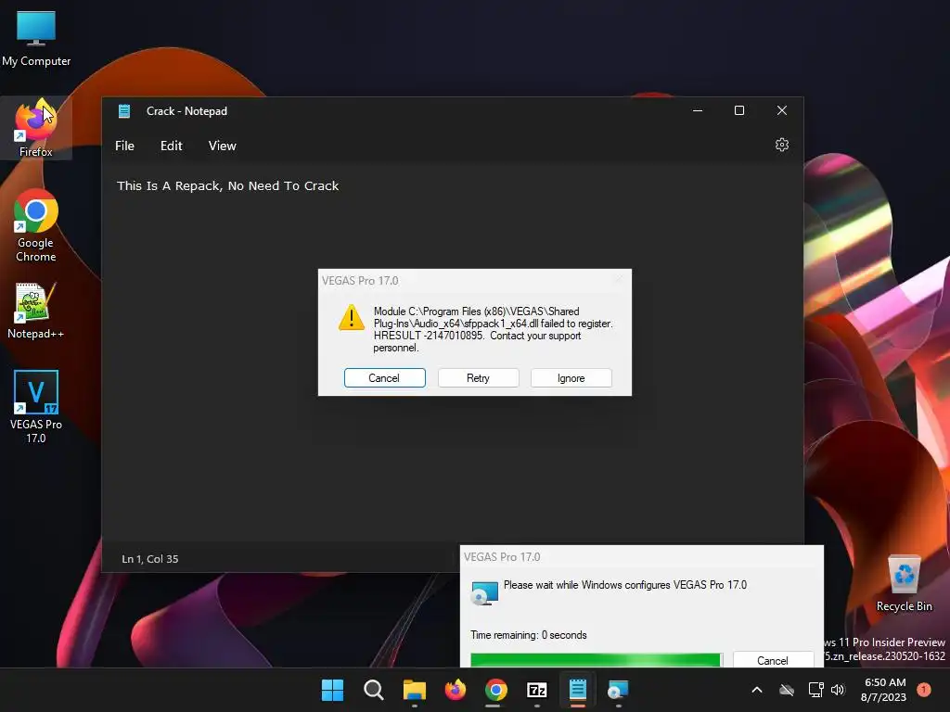The image size is (950, 712).
Task: Click the volume speaker tray icon
Action: (x=838, y=690)
